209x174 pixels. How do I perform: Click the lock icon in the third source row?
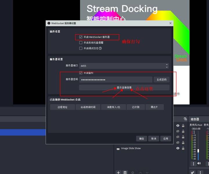pyautogui.click(x=183, y=137)
